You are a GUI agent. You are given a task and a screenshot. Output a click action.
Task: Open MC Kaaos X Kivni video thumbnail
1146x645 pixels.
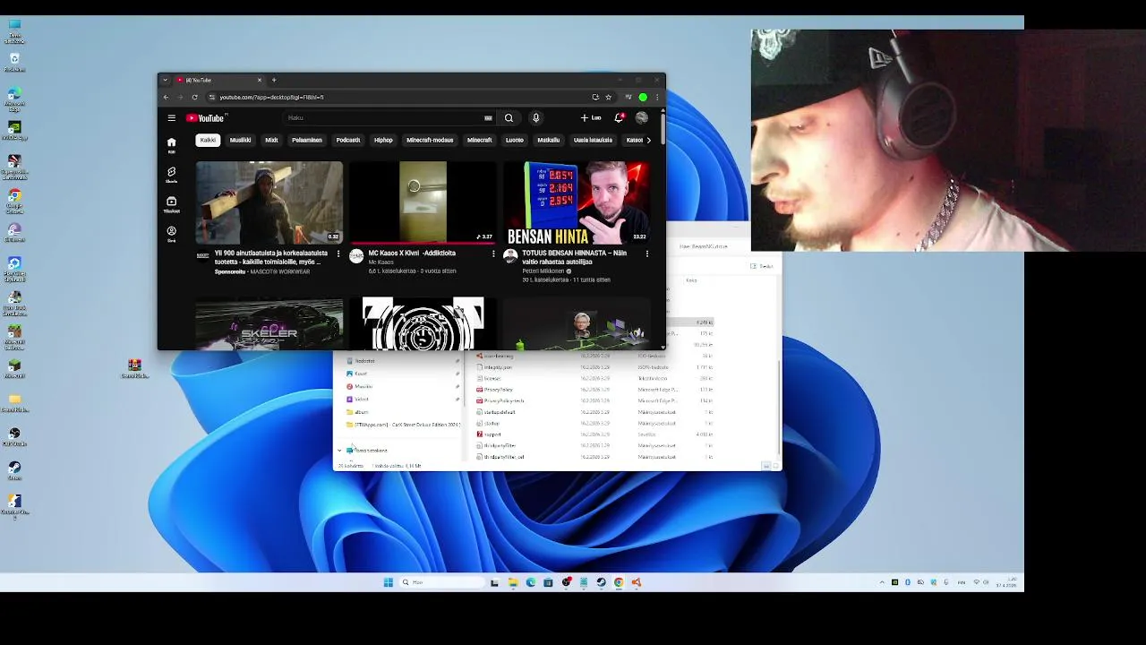pyautogui.click(x=423, y=202)
